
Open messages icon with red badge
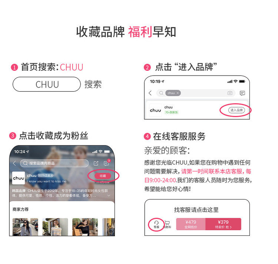point(106,163)
